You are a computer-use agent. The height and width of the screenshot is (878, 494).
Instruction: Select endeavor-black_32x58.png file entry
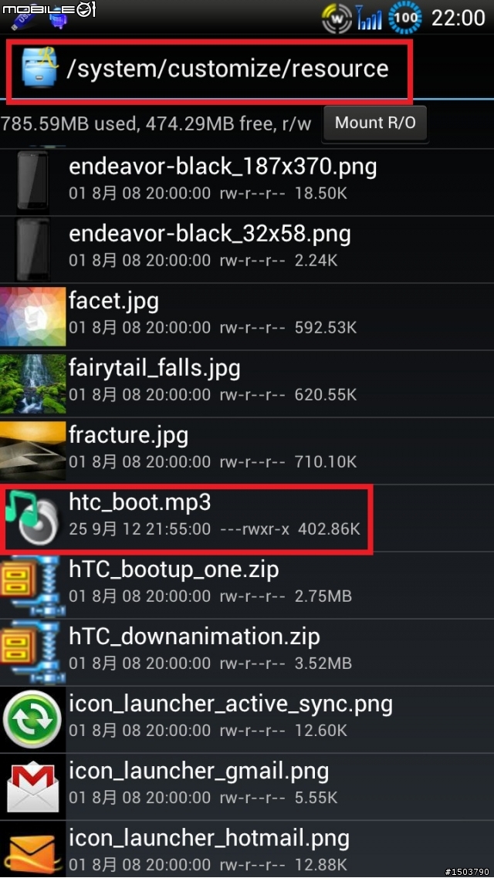247,249
